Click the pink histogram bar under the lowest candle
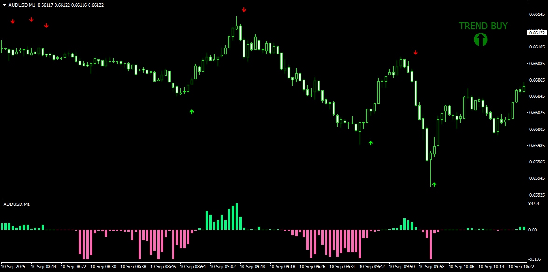The image size is (548, 272). 430,245
